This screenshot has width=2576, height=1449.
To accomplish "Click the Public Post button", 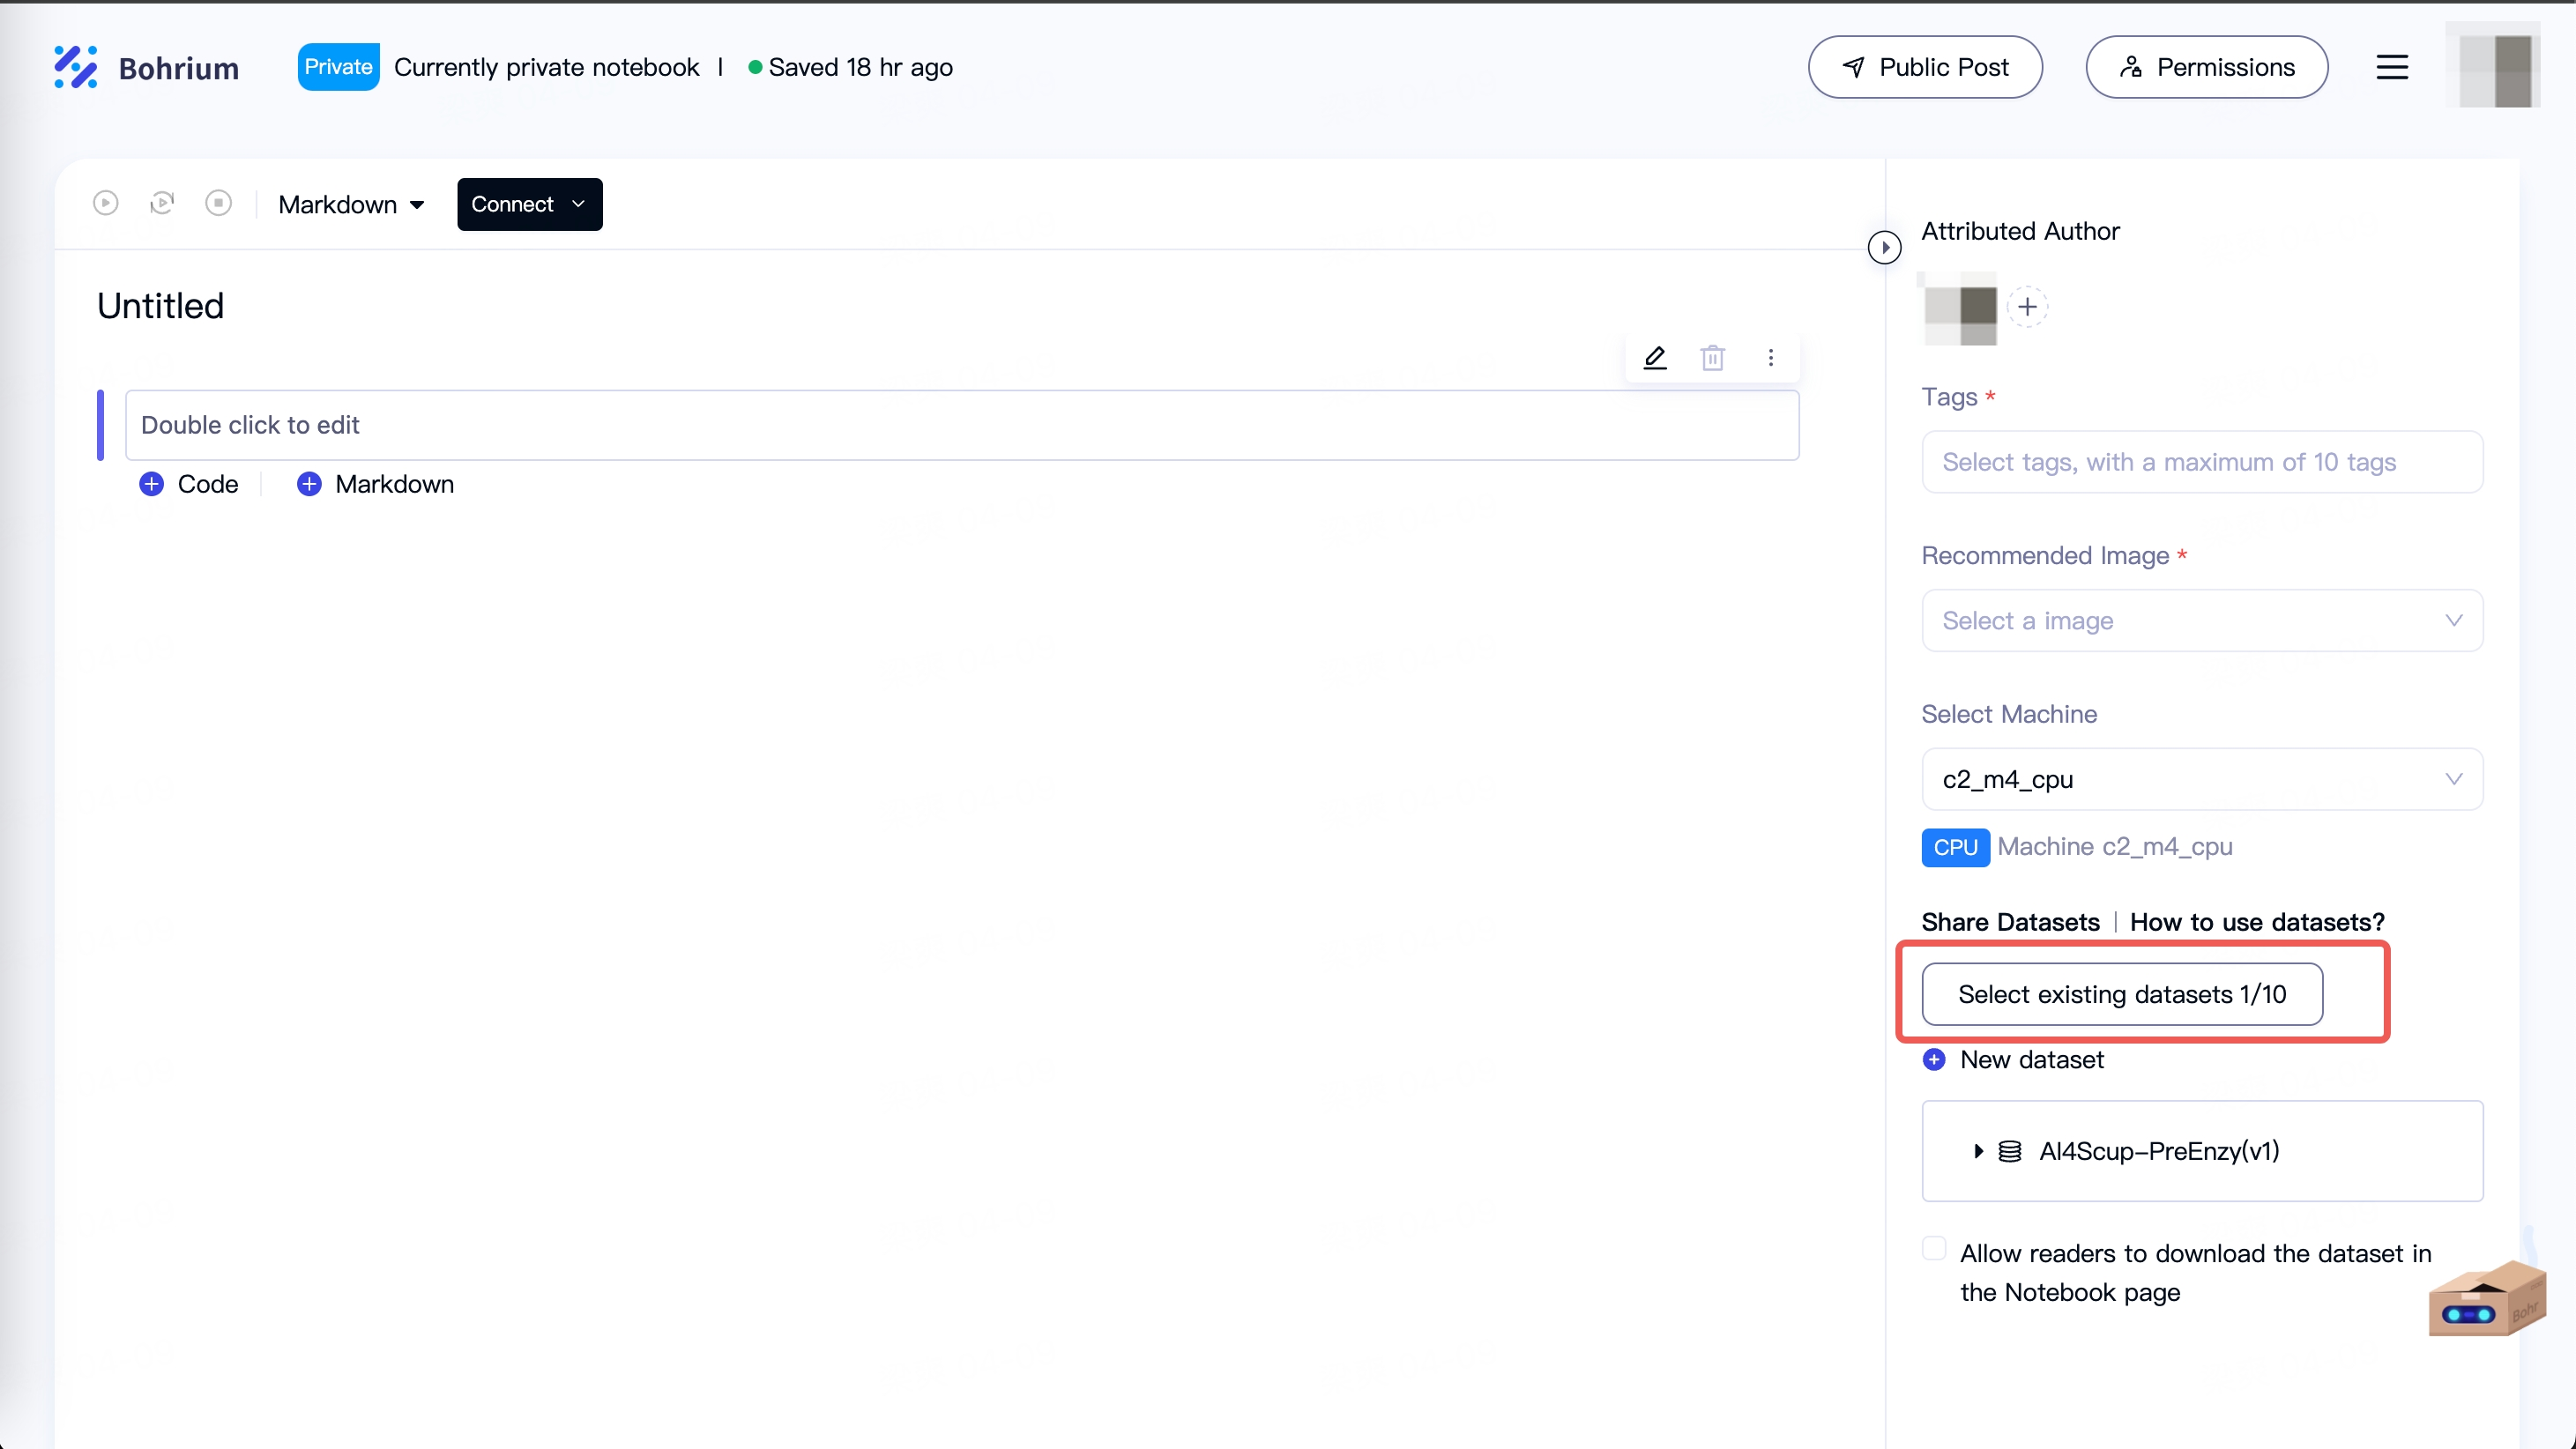I will pyautogui.click(x=1925, y=67).
